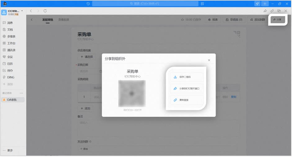Image resolution: width=292 pixels, height=157 pixels.
Task: Open the ellipsis options next to 最近使用
Action: click(x=21, y=93)
